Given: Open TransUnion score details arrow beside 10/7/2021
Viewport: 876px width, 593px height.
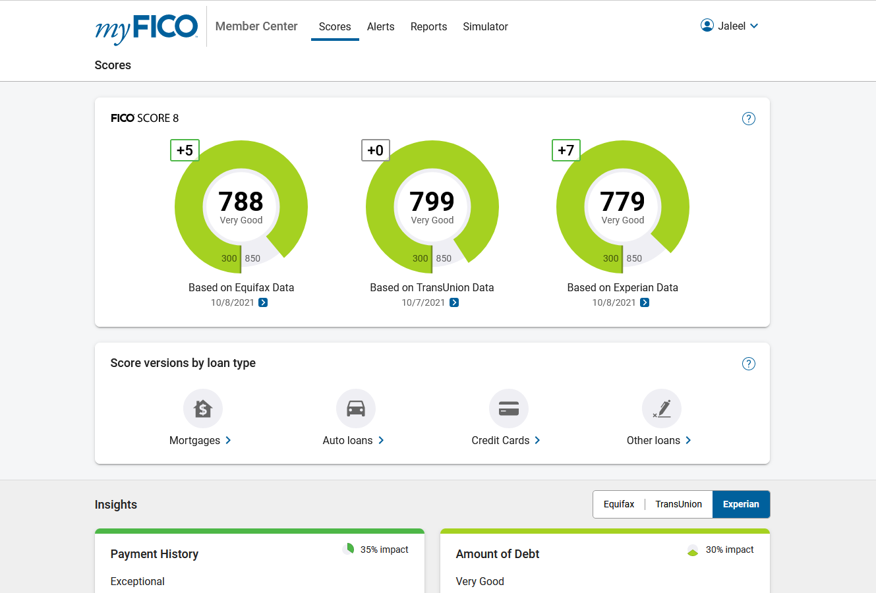Looking at the screenshot, I should pyautogui.click(x=454, y=302).
